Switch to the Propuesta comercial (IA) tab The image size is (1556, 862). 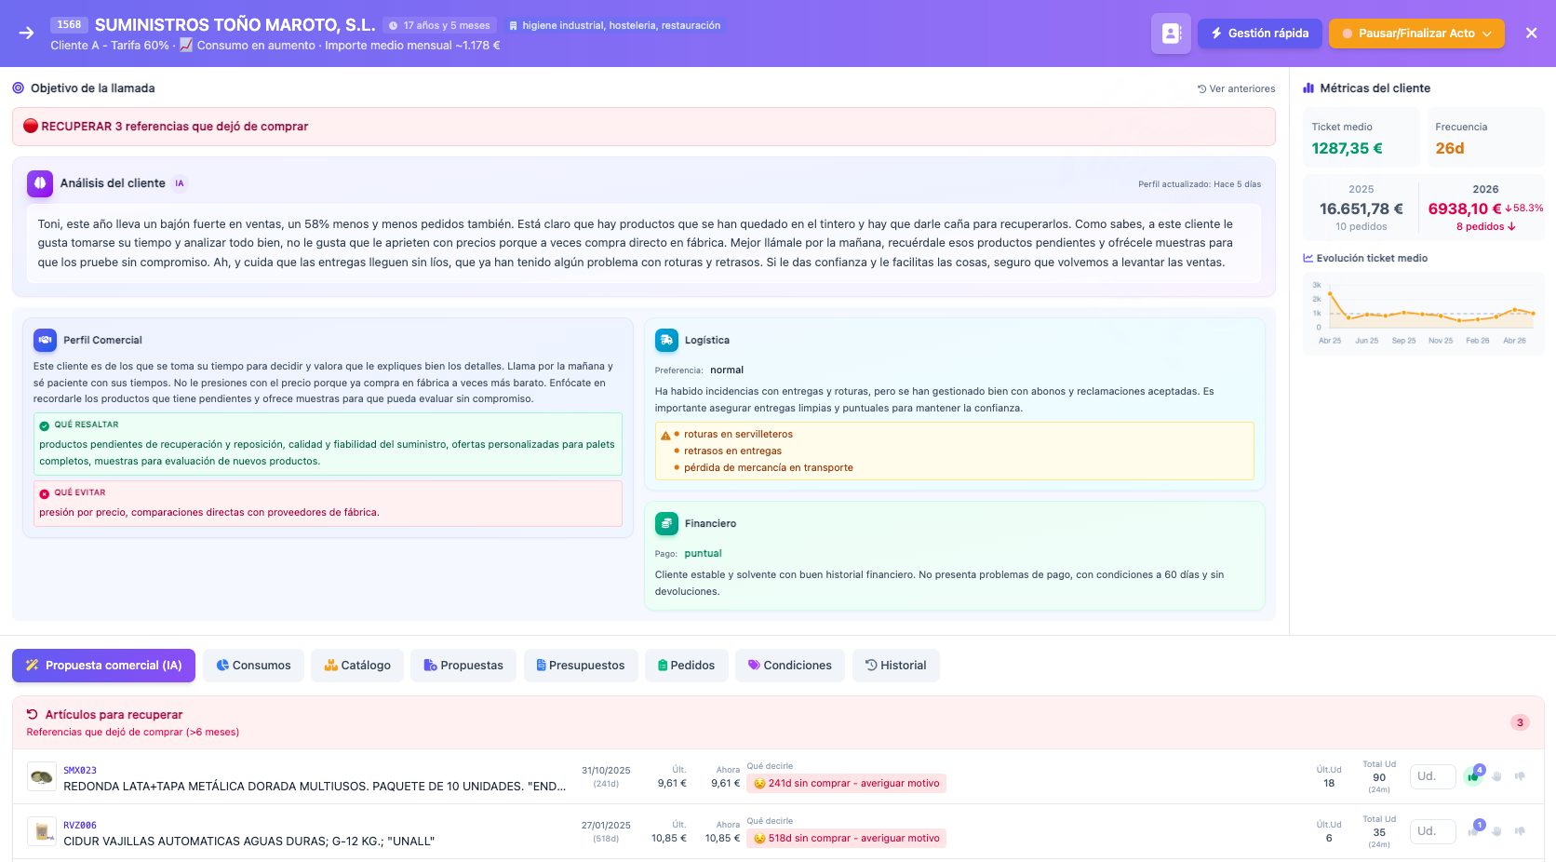103,666
